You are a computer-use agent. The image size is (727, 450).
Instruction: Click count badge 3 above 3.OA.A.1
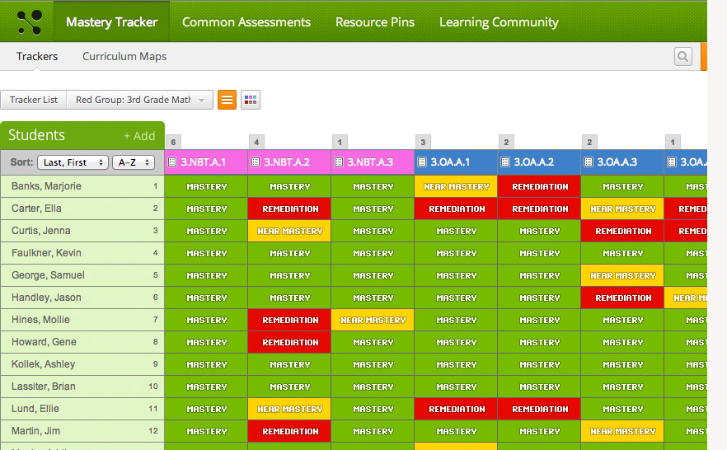[423, 143]
